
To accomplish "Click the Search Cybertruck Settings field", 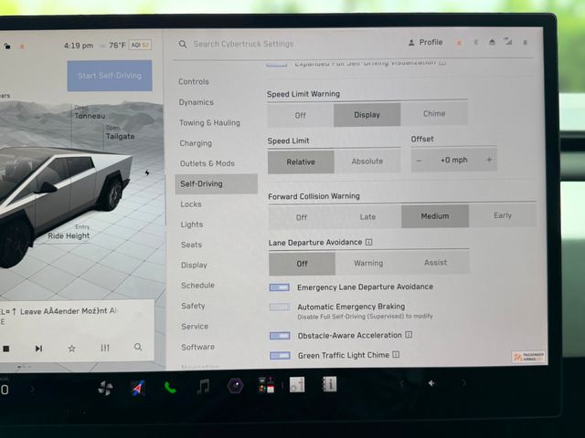I will point(243,44).
